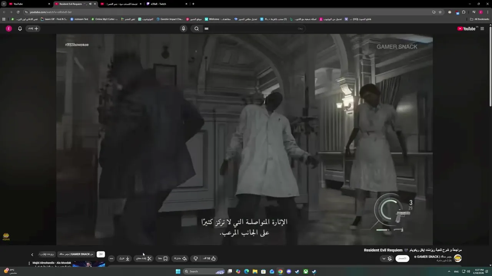
Task: Open the GAMER SNACK channel avatar
Action: pyautogui.click(x=458, y=258)
